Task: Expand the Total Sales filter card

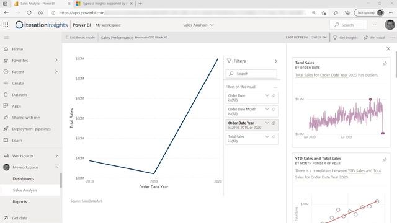Action: tap(267, 136)
